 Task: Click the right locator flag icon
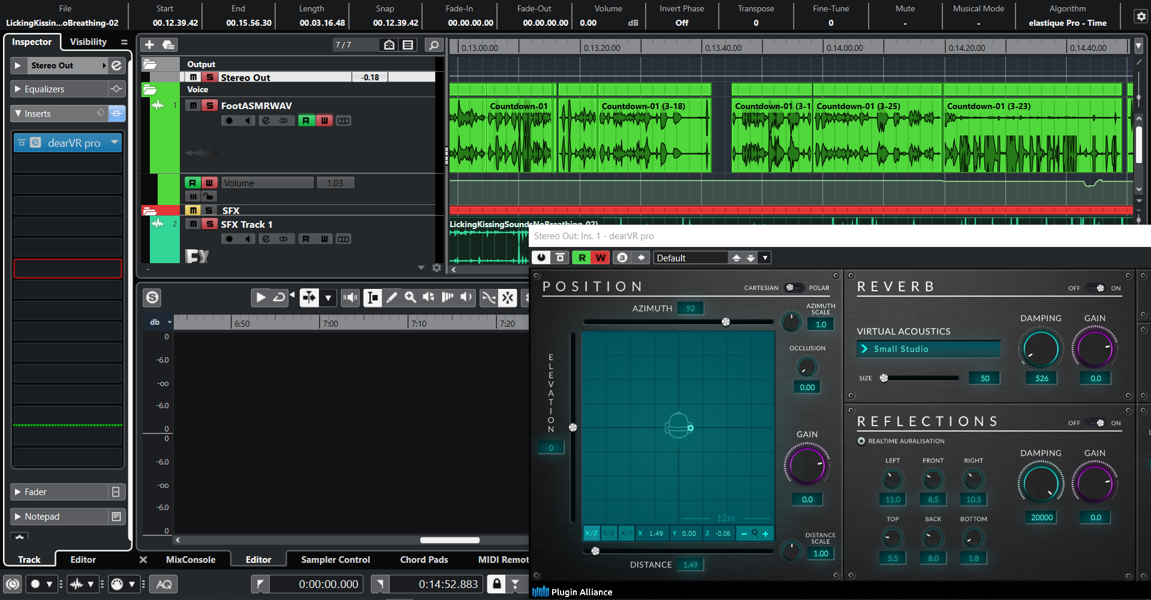point(380,584)
